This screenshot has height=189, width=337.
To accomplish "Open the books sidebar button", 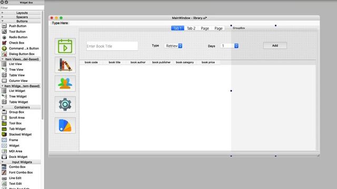I will coord(65,65).
